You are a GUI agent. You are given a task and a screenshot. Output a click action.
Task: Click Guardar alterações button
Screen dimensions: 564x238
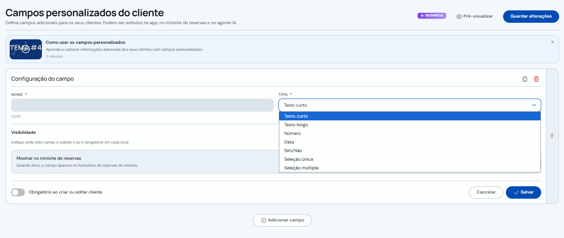point(531,16)
